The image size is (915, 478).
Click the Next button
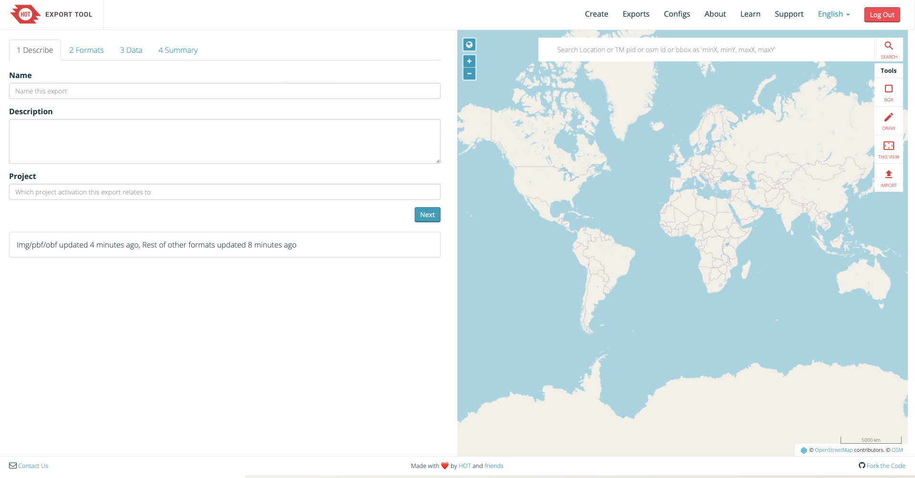(427, 215)
